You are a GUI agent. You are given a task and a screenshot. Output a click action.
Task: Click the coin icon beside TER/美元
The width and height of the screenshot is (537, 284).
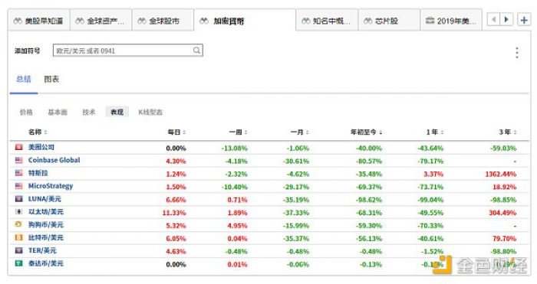point(19,250)
